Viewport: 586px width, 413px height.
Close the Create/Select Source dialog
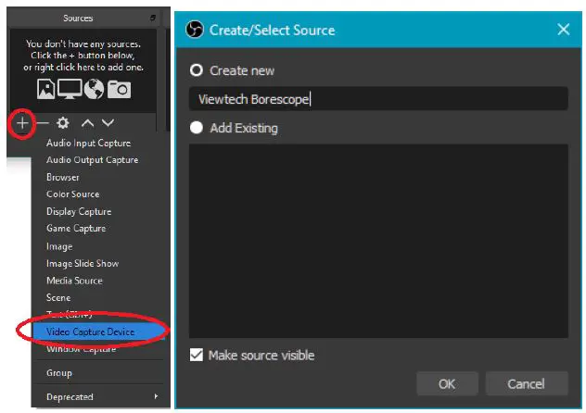click(563, 30)
